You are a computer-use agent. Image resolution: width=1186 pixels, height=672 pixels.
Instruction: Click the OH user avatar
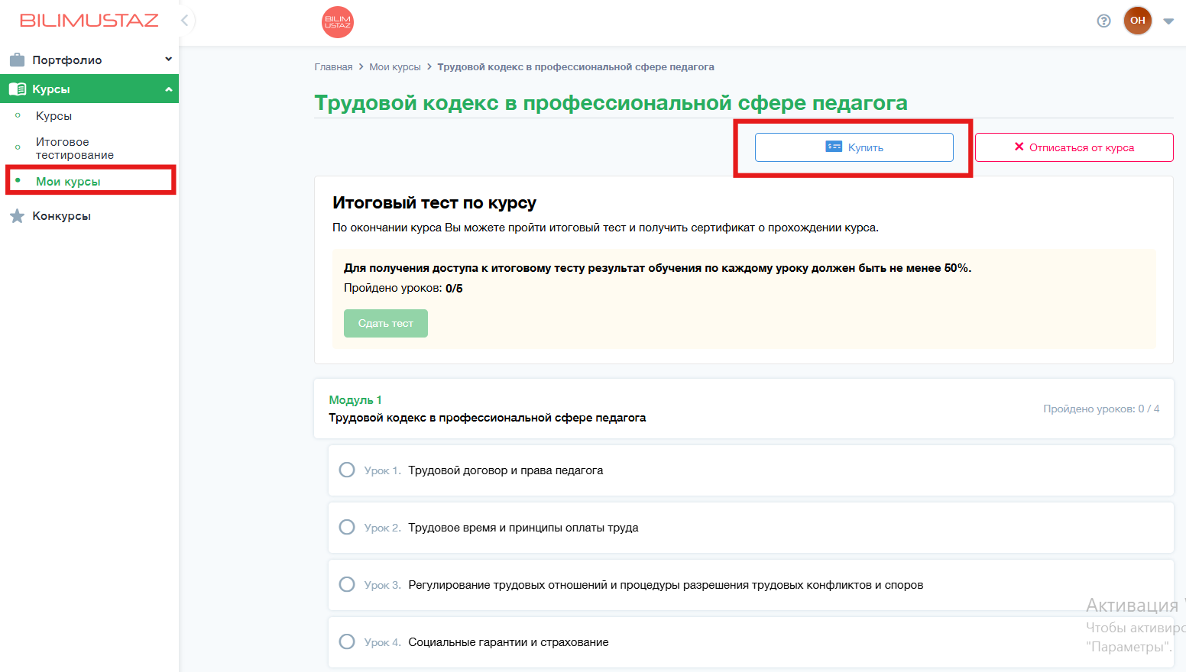(1137, 21)
